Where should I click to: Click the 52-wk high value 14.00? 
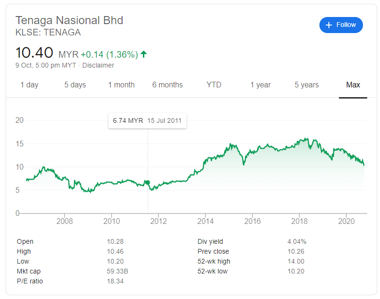[x=296, y=261]
